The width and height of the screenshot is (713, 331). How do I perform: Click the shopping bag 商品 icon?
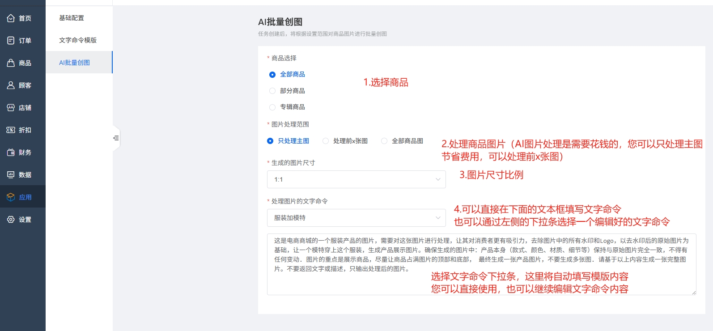pyautogui.click(x=11, y=63)
